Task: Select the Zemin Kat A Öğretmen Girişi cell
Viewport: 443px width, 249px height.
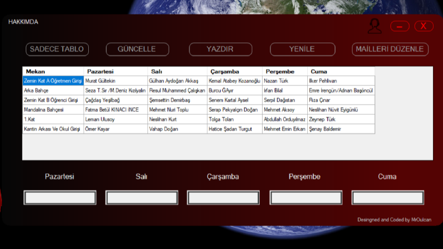Action: [x=53, y=81]
